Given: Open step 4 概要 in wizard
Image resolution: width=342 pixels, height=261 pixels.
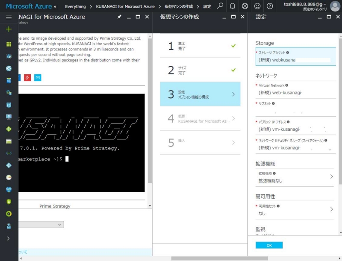Looking at the screenshot, I should tap(200, 118).
